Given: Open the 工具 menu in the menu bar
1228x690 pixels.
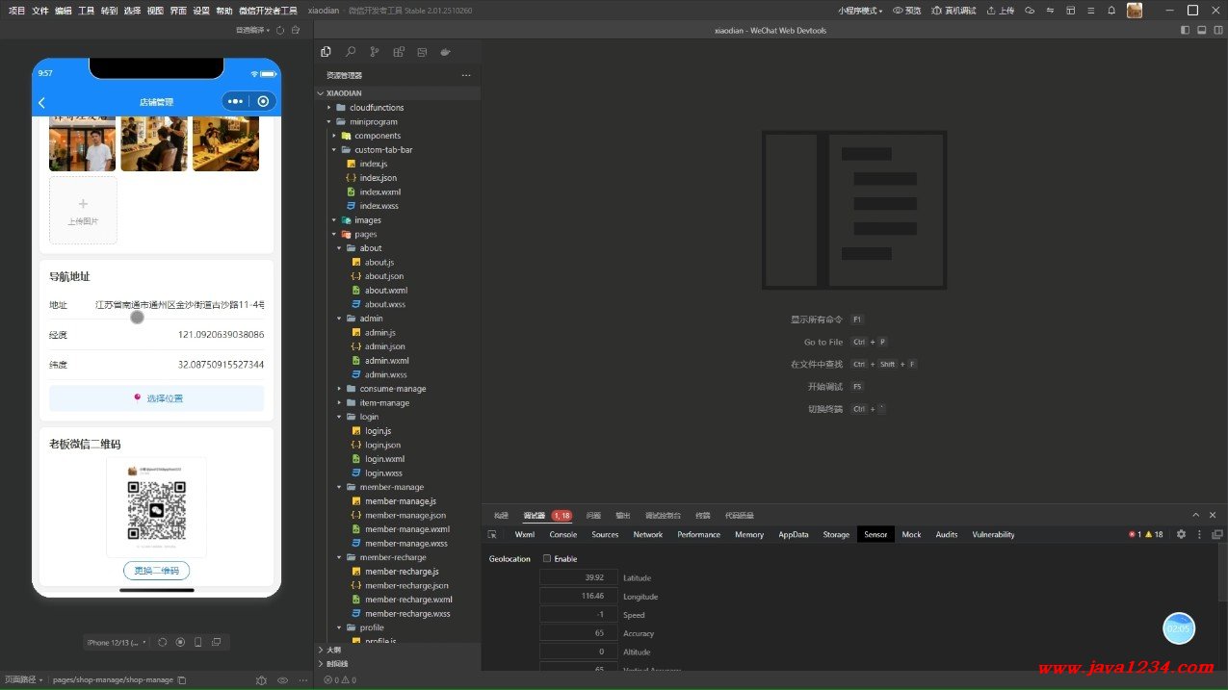Looking at the screenshot, I should (86, 11).
